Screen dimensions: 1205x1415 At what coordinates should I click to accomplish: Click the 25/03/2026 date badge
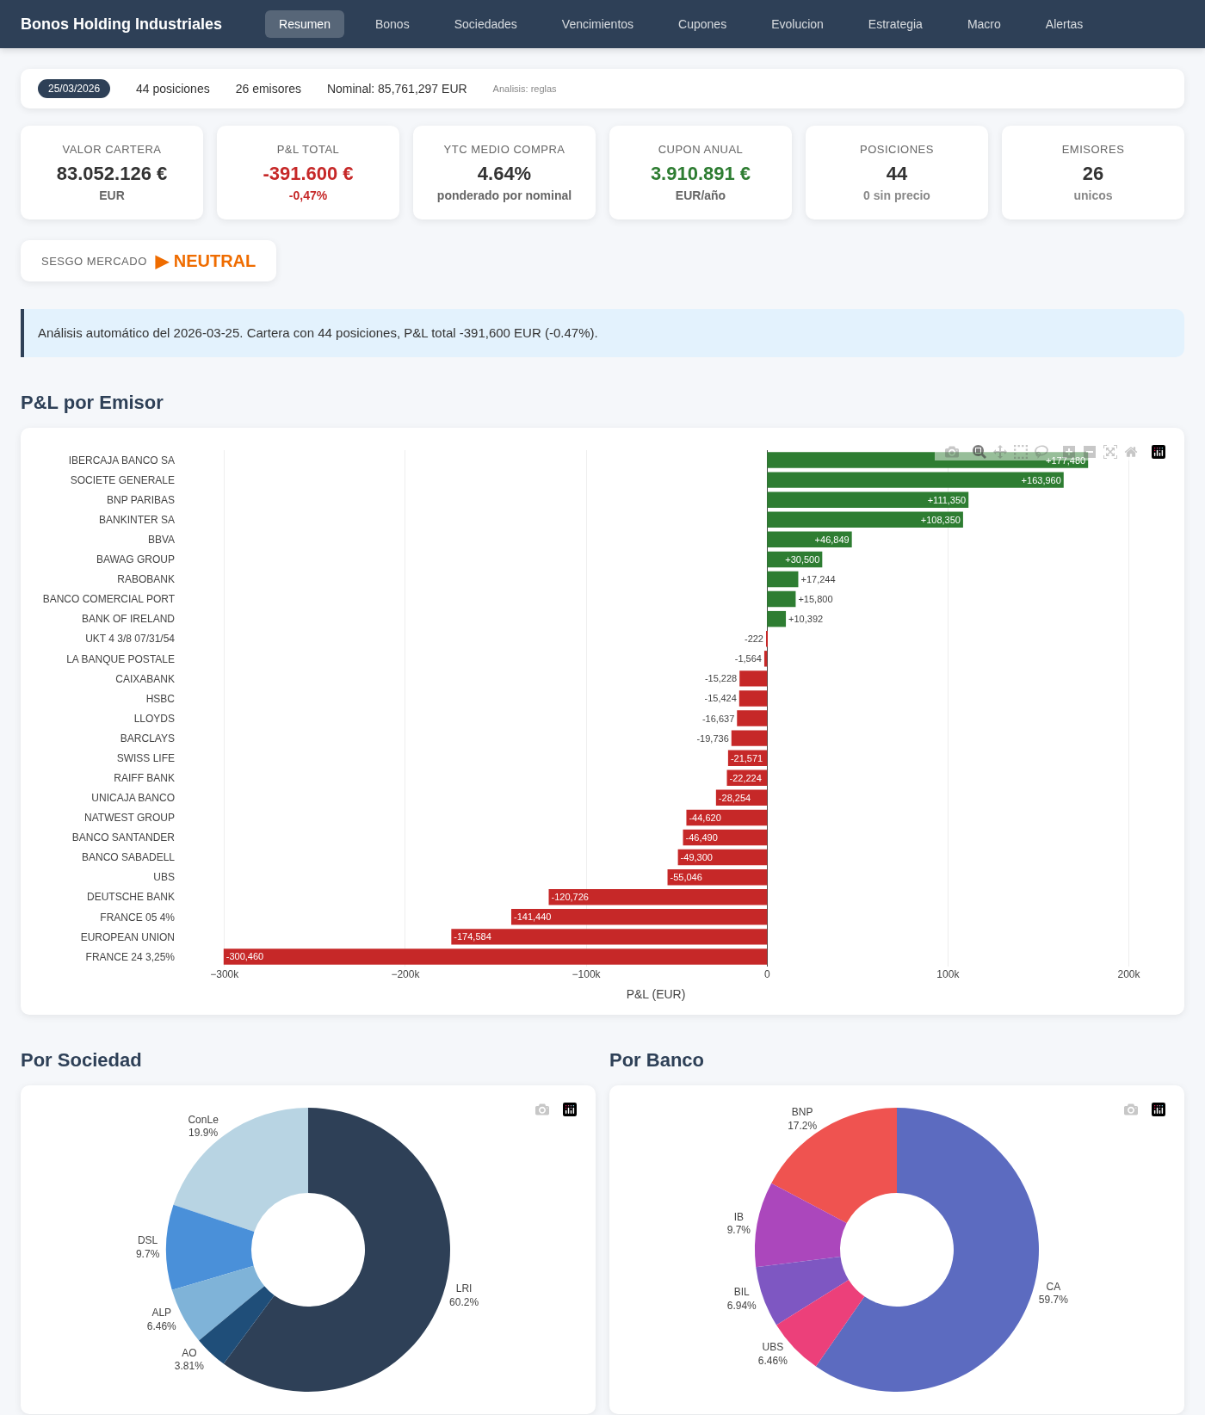pos(74,89)
